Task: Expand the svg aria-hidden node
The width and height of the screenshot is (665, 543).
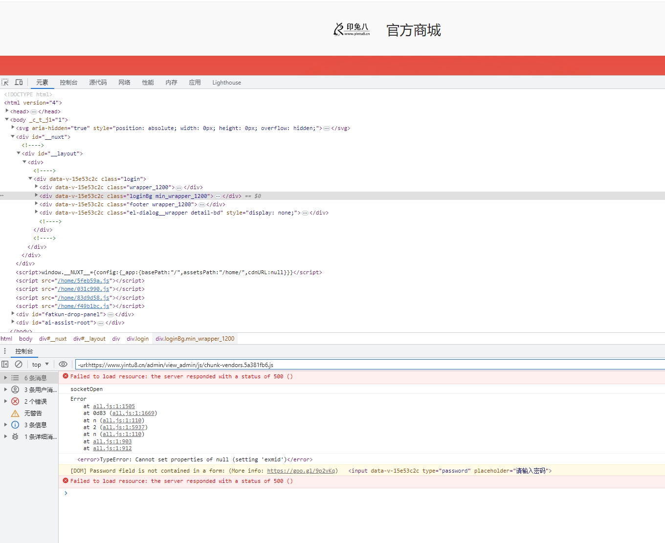Action: [x=13, y=128]
